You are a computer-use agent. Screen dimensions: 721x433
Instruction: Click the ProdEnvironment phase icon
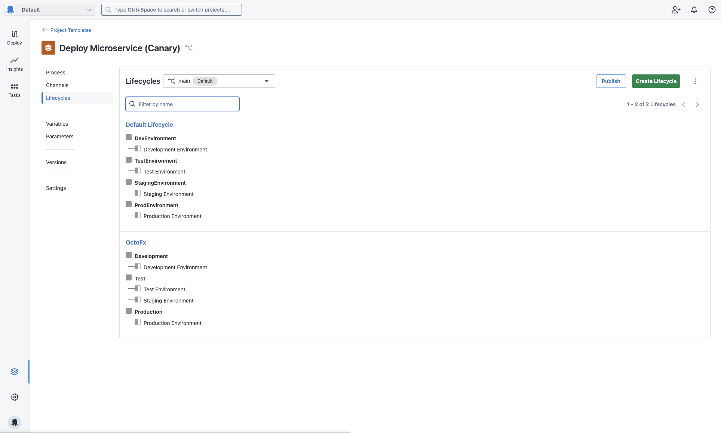129,205
